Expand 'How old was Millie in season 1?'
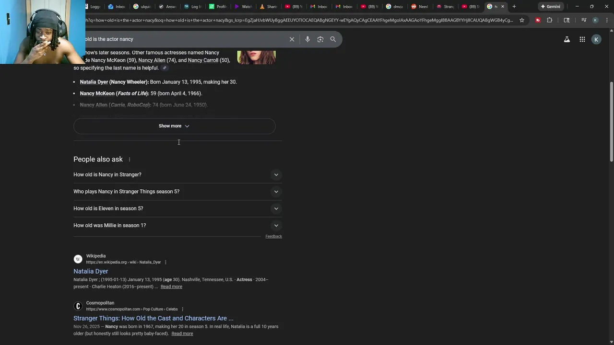The height and width of the screenshot is (345, 614). tap(177, 225)
